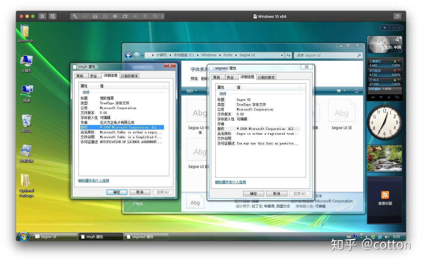Click the back arrow in Explorer window
The width and height of the screenshot is (422, 262).
[129, 55]
